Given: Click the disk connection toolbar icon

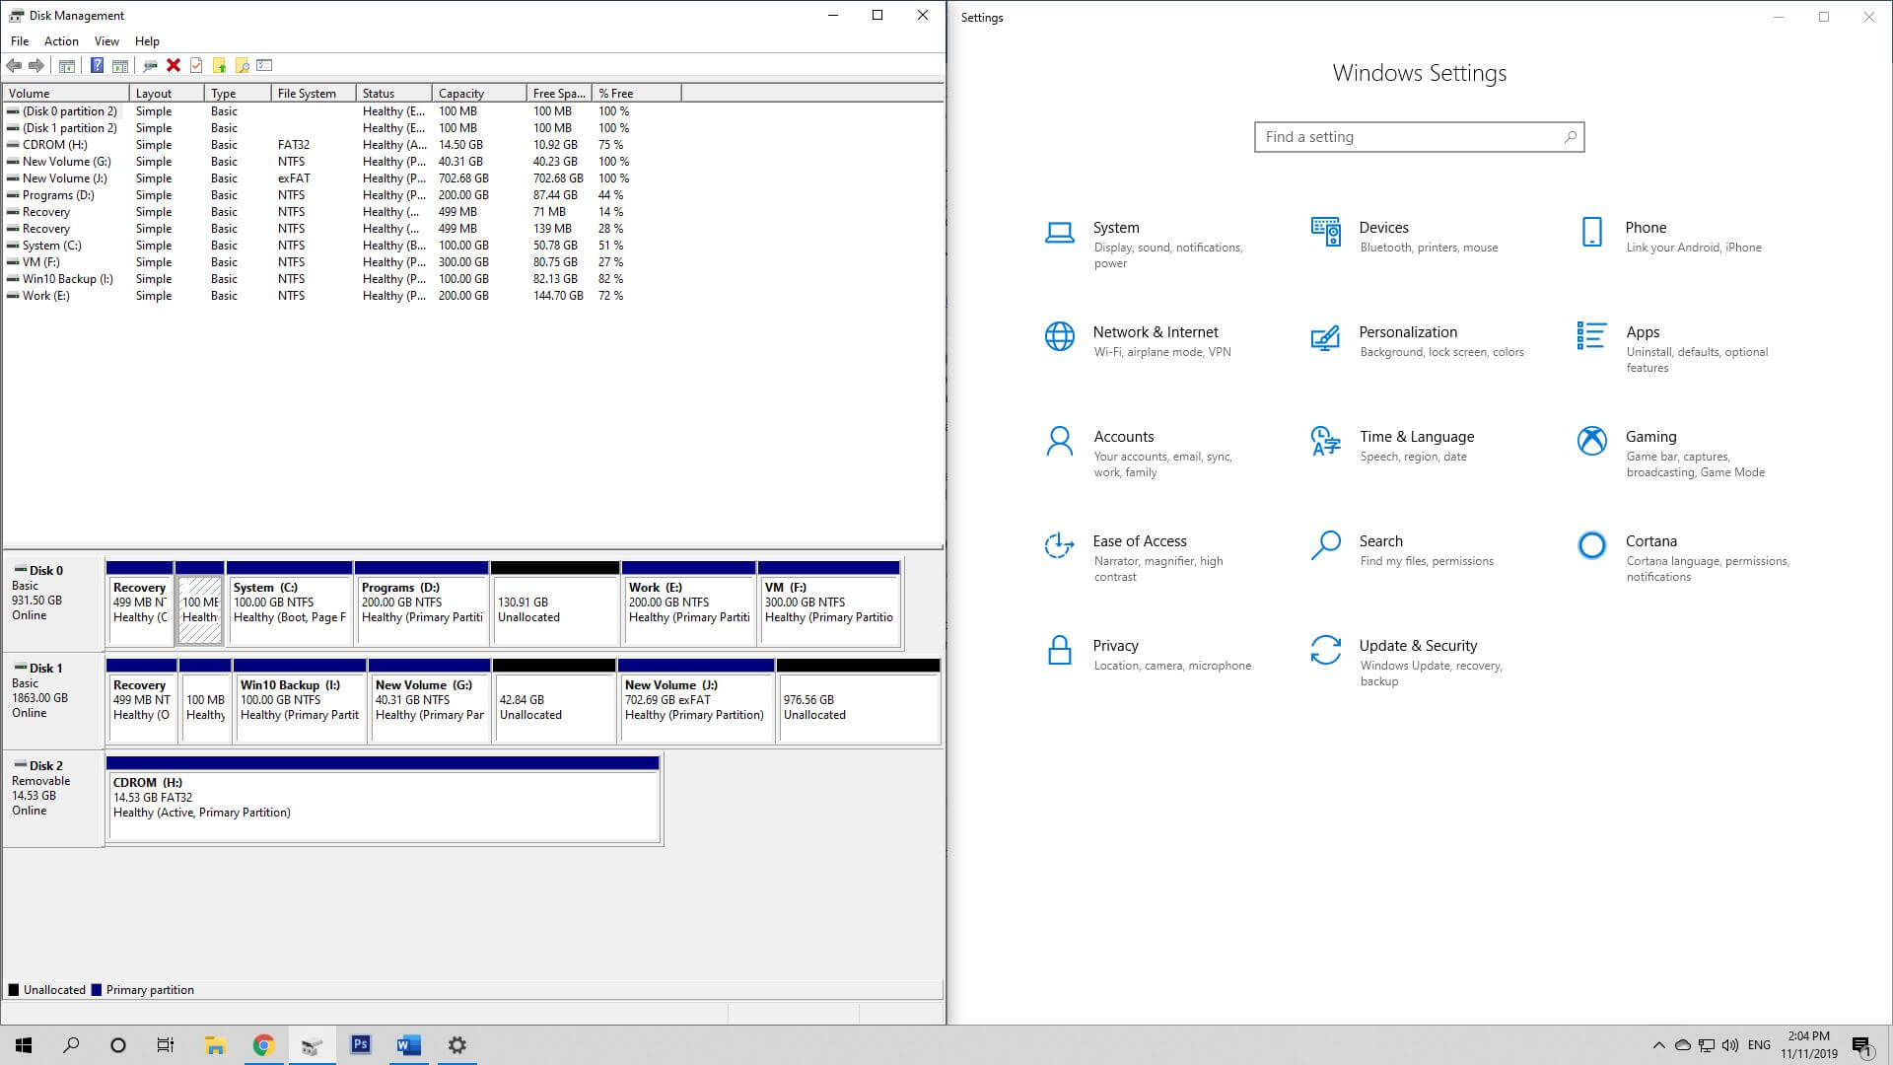Looking at the screenshot, I should coord(150,65).
